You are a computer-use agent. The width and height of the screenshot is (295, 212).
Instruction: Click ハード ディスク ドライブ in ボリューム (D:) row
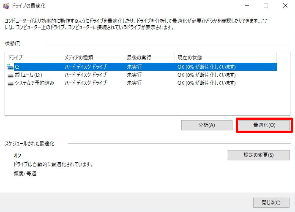click(86, 75)
